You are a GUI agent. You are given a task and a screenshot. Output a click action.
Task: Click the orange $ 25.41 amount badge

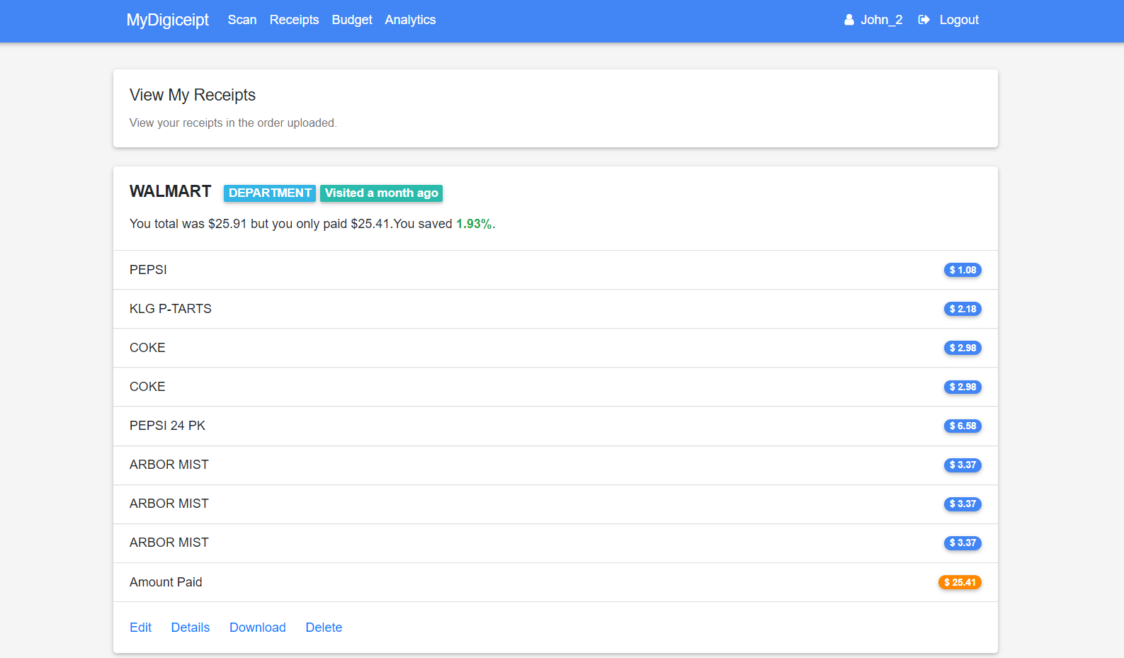(960, 582)
